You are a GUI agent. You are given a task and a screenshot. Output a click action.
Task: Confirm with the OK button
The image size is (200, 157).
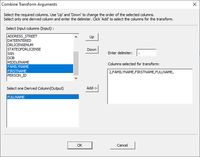[80, 145]
